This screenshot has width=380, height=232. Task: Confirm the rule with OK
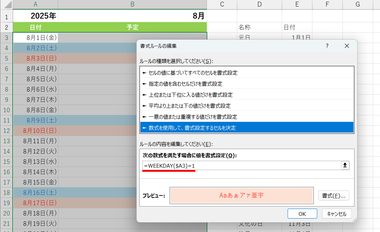(x=302, y=213)
